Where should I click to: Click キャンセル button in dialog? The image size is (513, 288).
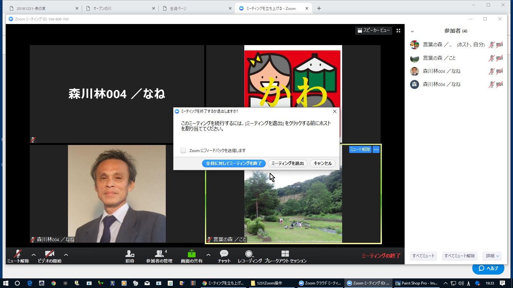tap(323, 164)
